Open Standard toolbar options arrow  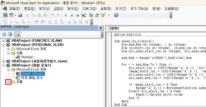pyautogui.click(x=171, y=15)
